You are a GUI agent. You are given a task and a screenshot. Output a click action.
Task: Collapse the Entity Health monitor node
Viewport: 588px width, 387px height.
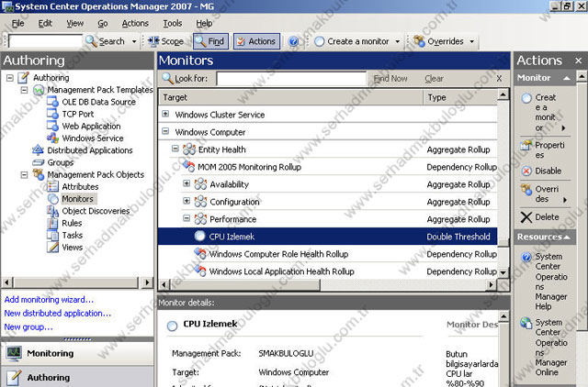tap(175, 149)
